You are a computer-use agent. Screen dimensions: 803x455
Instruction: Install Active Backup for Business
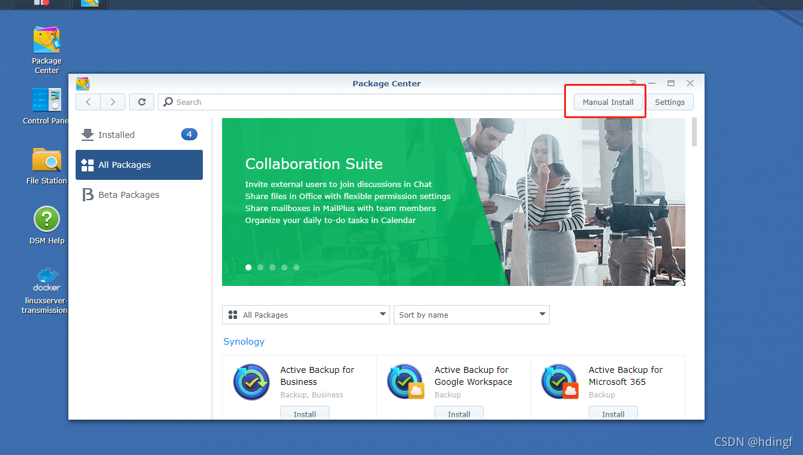305,414
